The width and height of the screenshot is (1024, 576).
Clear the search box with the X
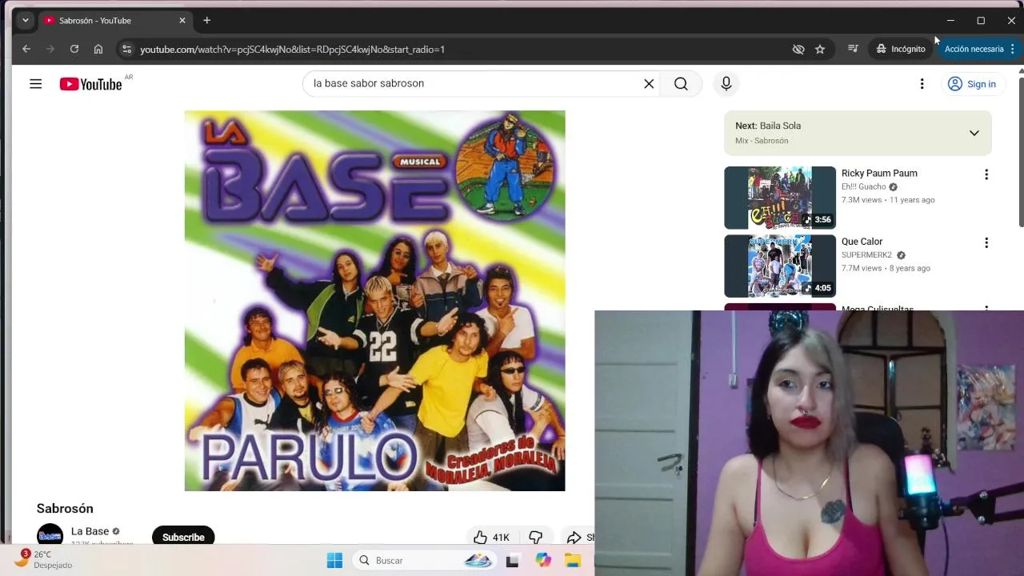click(x=649, y=83)
